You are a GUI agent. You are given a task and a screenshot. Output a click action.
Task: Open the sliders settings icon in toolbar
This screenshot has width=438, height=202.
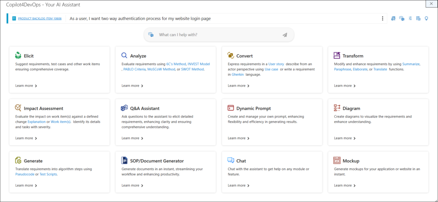click(x=410, y=18)
